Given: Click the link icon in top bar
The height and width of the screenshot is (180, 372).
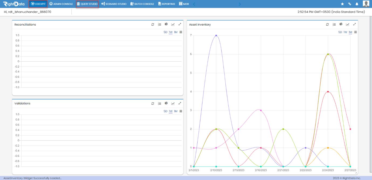Looking at the screenshot, I should [350, 4].
